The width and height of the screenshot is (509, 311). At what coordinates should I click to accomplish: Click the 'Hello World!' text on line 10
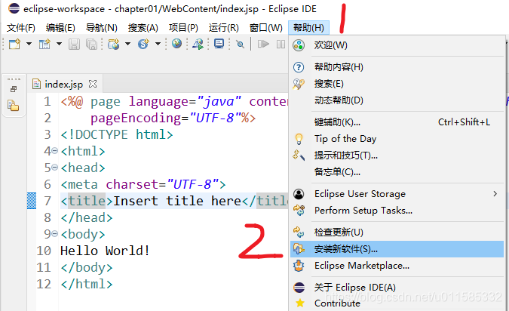[x=105, y=251]
